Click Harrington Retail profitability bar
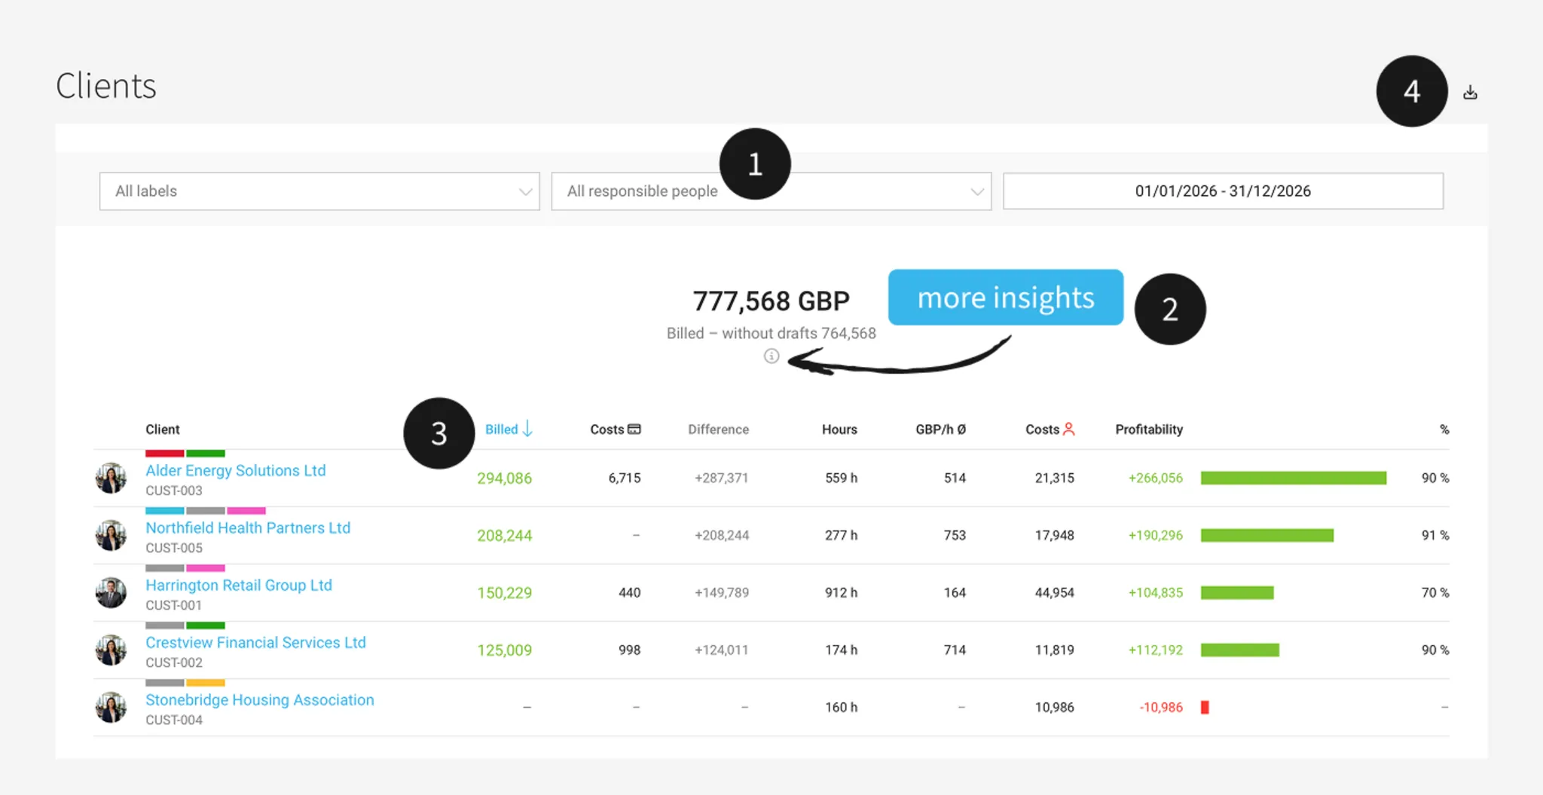Image resolution: width=1543 pixels, height=795 pixels. 1237,592
